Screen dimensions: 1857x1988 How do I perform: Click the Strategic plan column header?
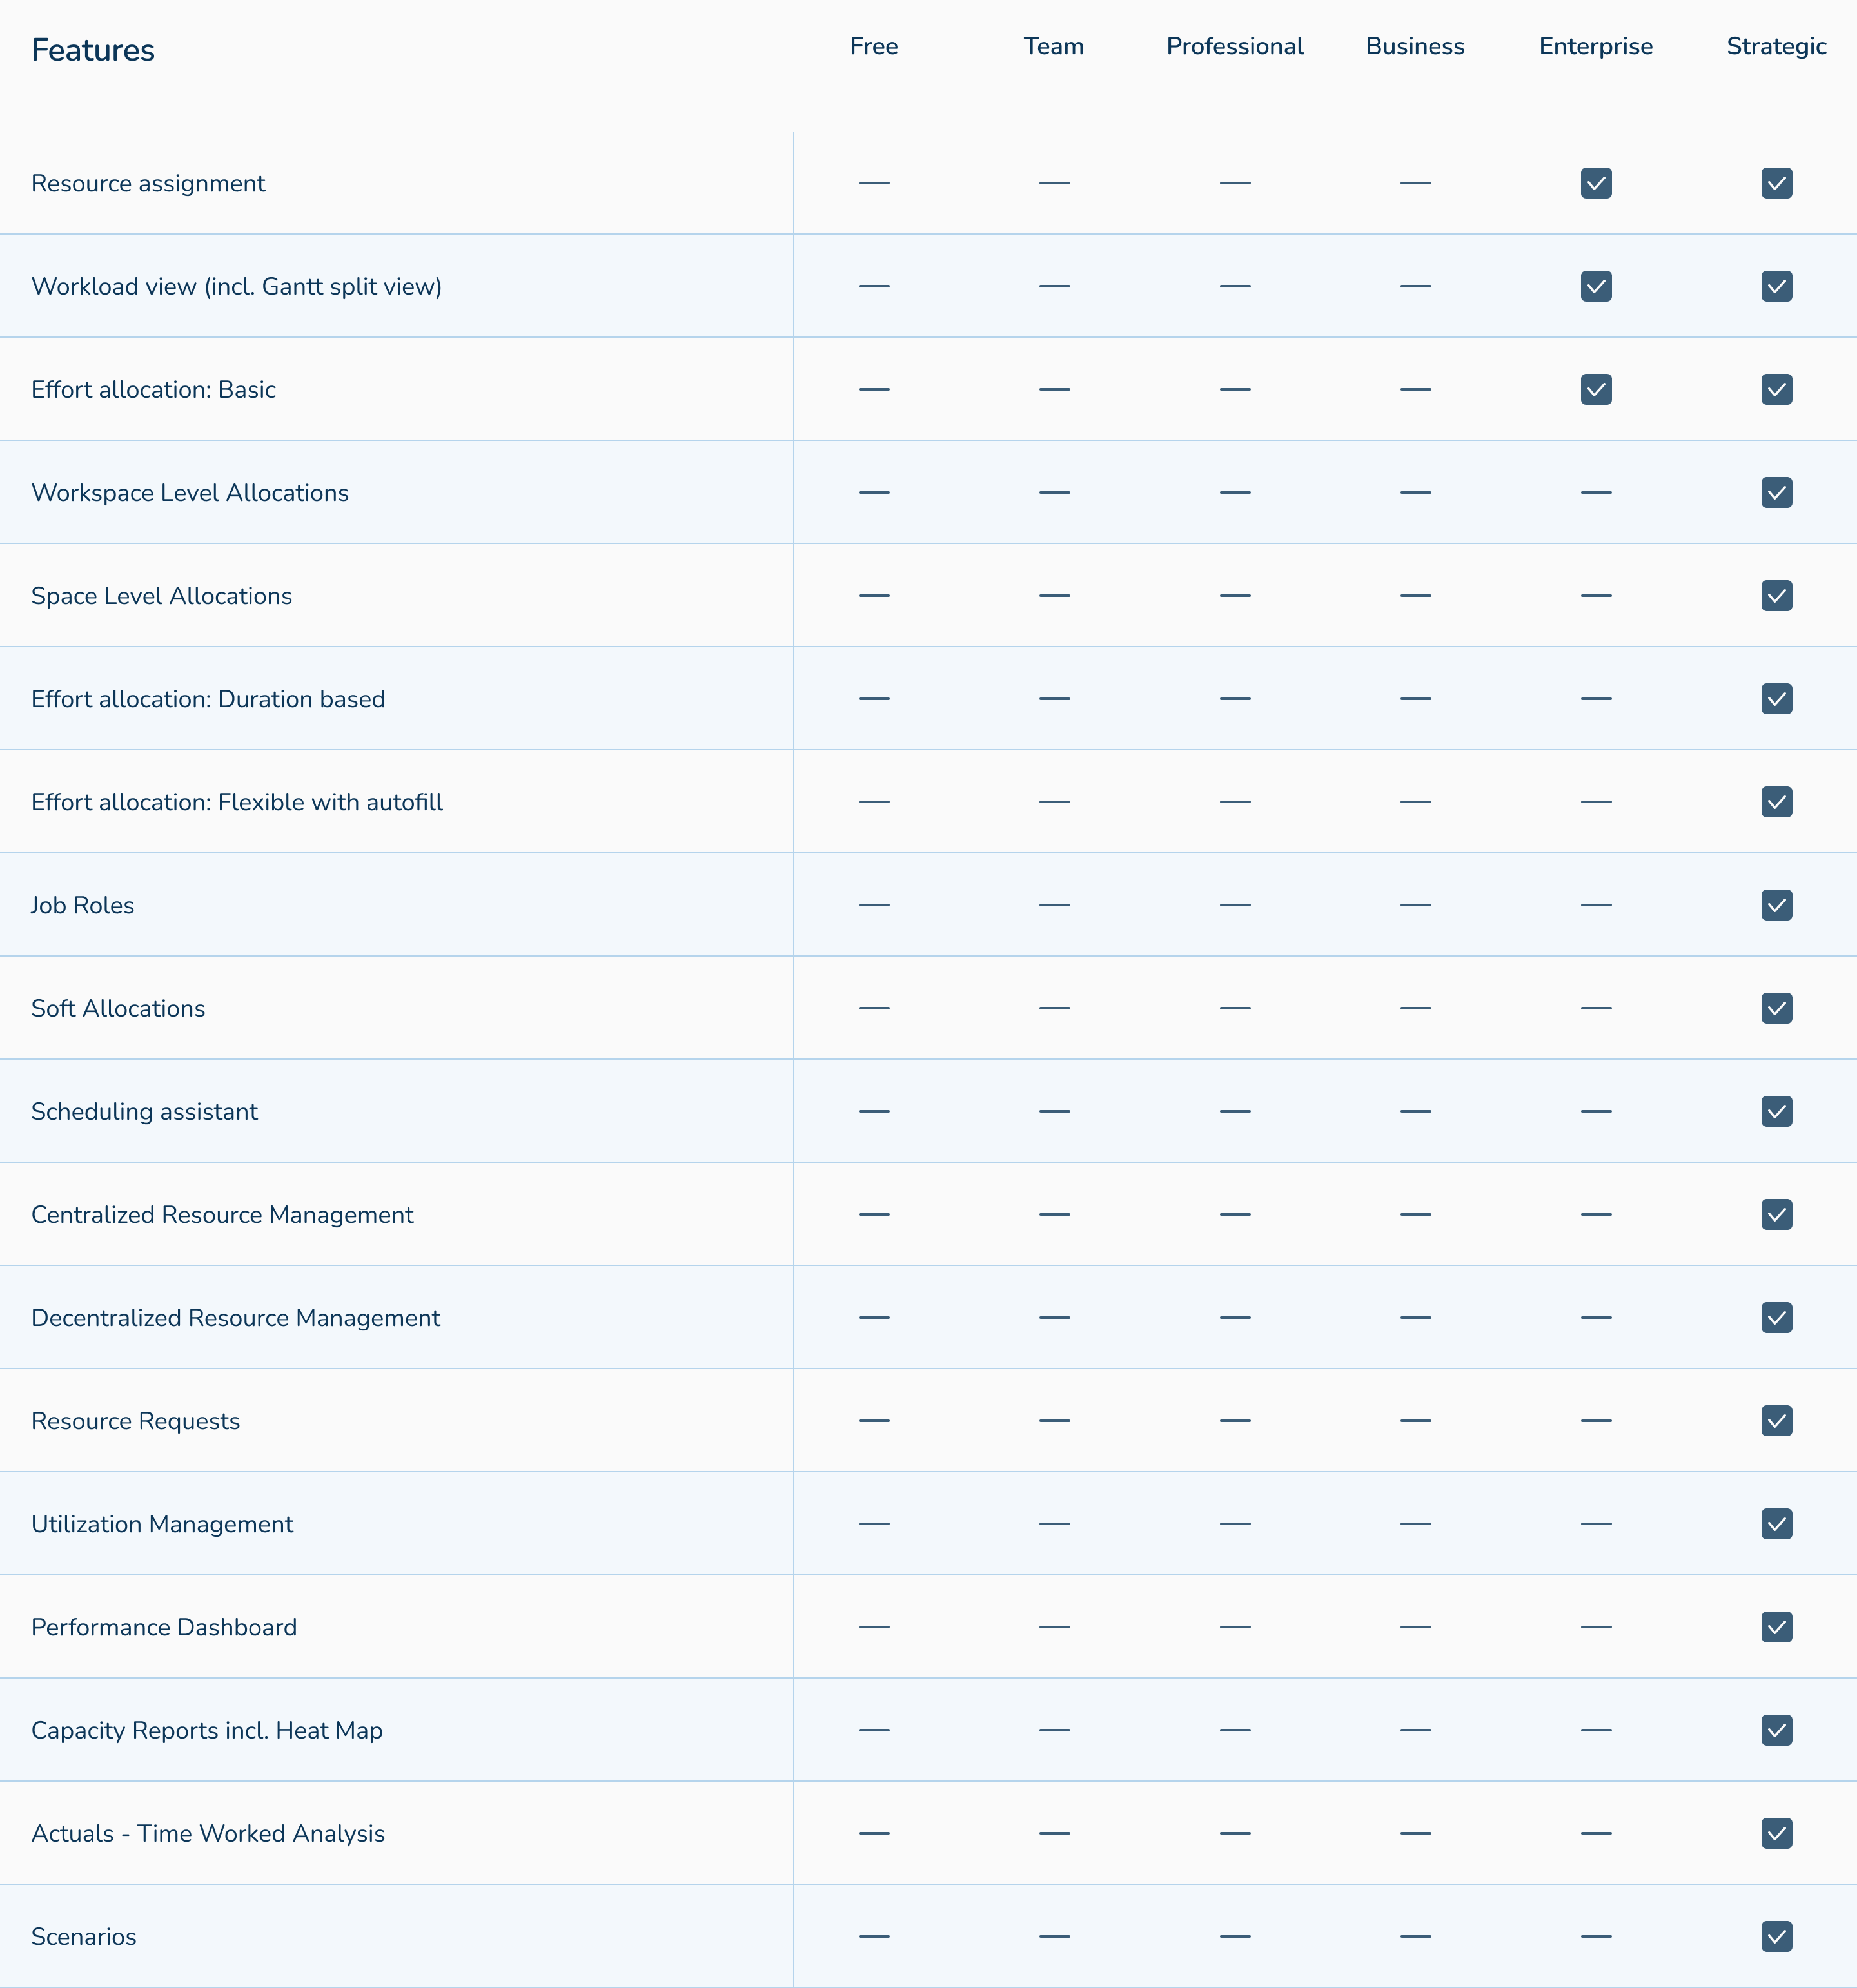(1776, 46)
